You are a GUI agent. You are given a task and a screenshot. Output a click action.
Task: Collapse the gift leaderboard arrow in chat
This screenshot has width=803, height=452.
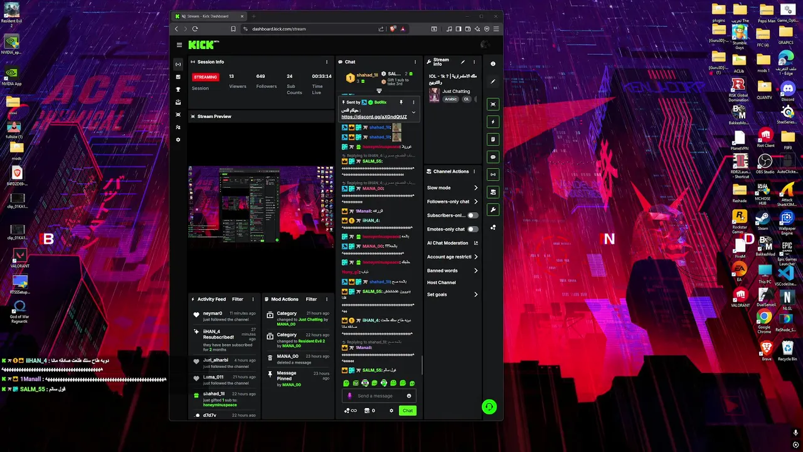click(379, 91)
